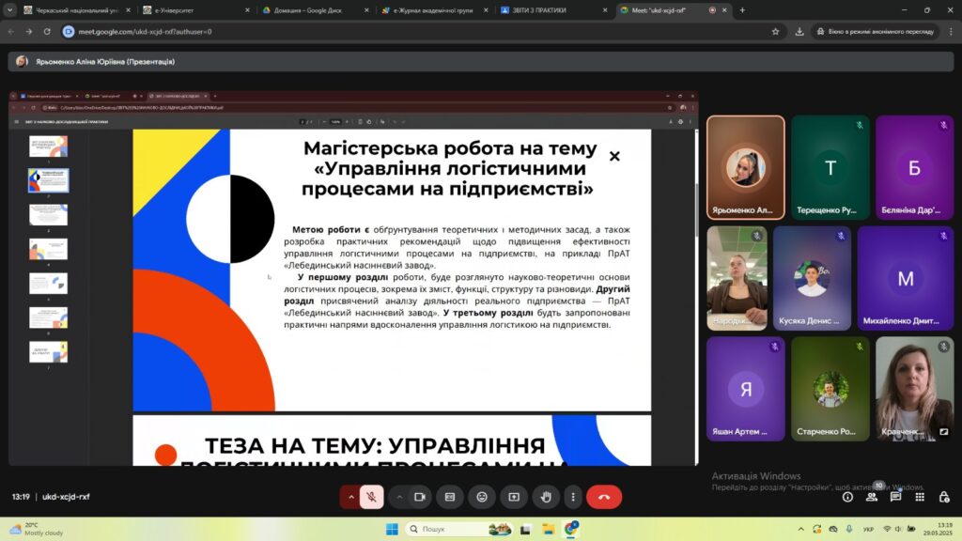962x541 pixels.
Task: Open the meeting details info icon
Action: click(x=847, y=497)
